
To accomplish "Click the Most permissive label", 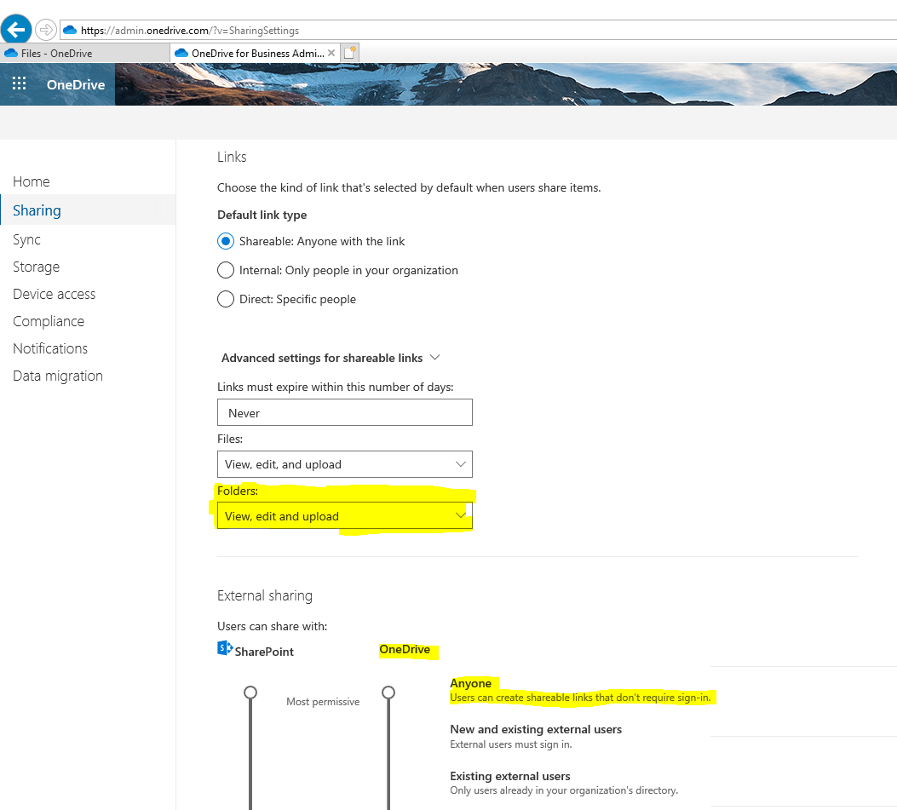I will (323, 702).
